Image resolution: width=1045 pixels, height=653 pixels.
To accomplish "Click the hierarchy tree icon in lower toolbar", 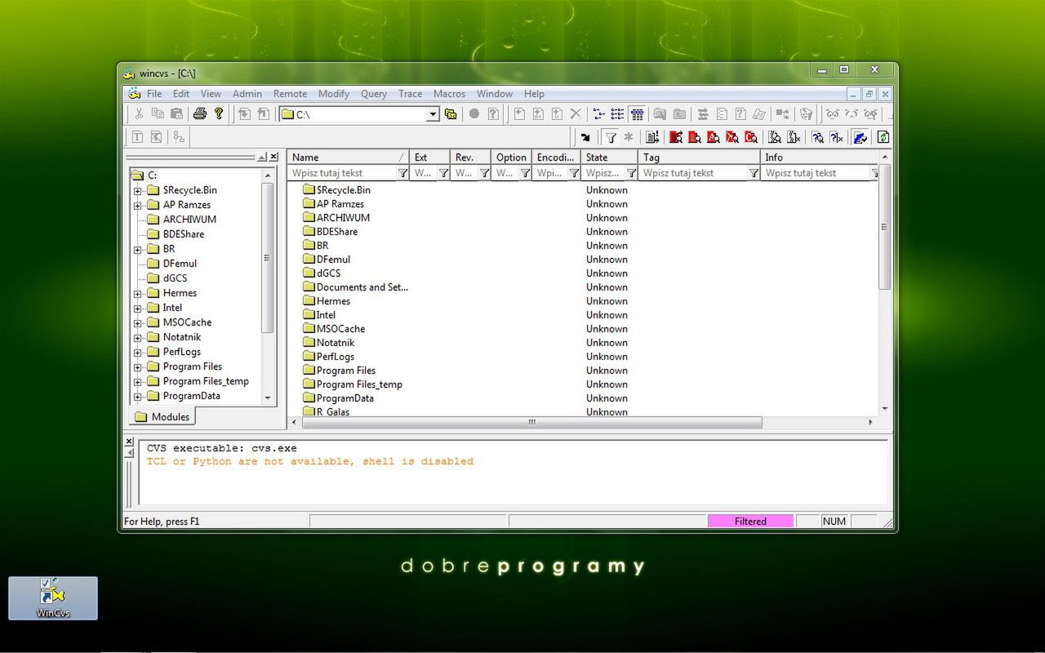I will [x=178, y=137].
